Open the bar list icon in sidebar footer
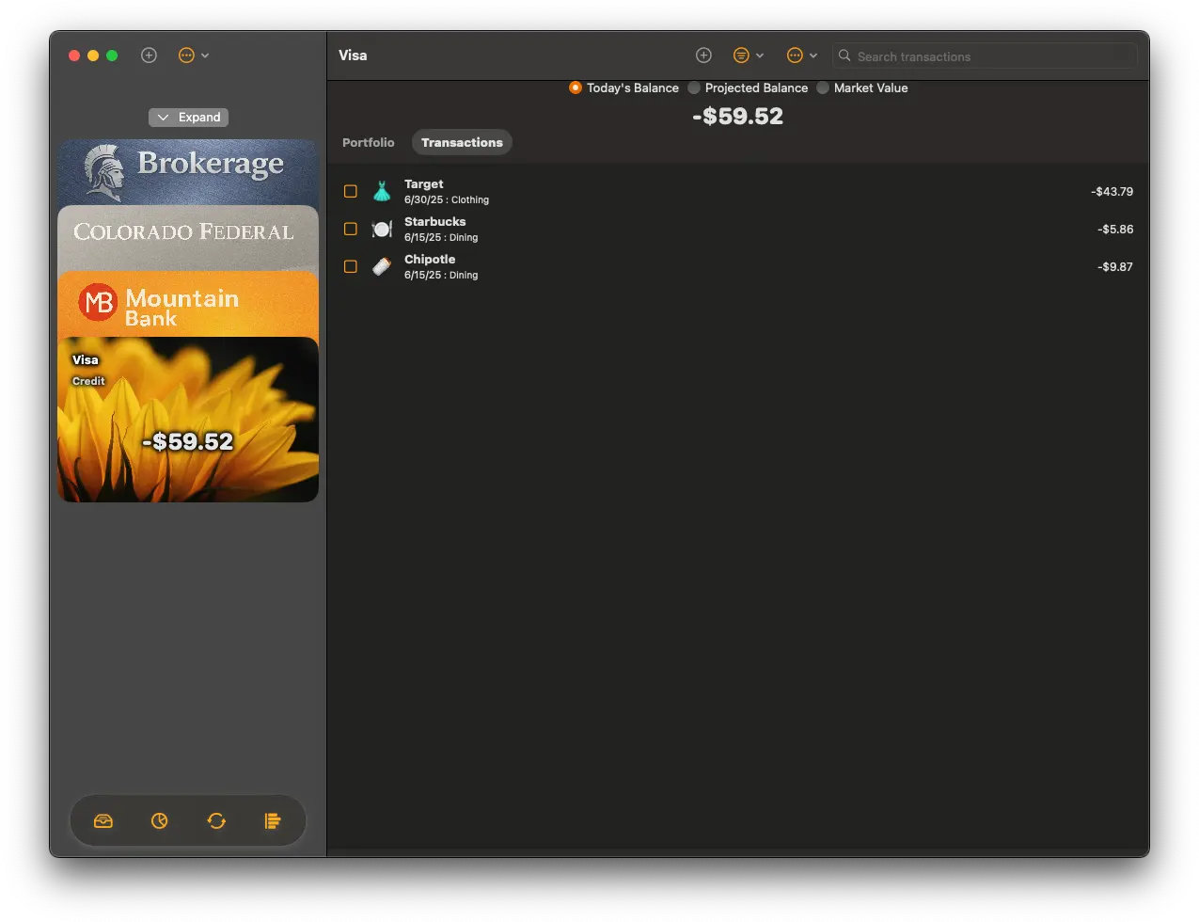The height and width of the screenshot is (922, 1199). 273,821
